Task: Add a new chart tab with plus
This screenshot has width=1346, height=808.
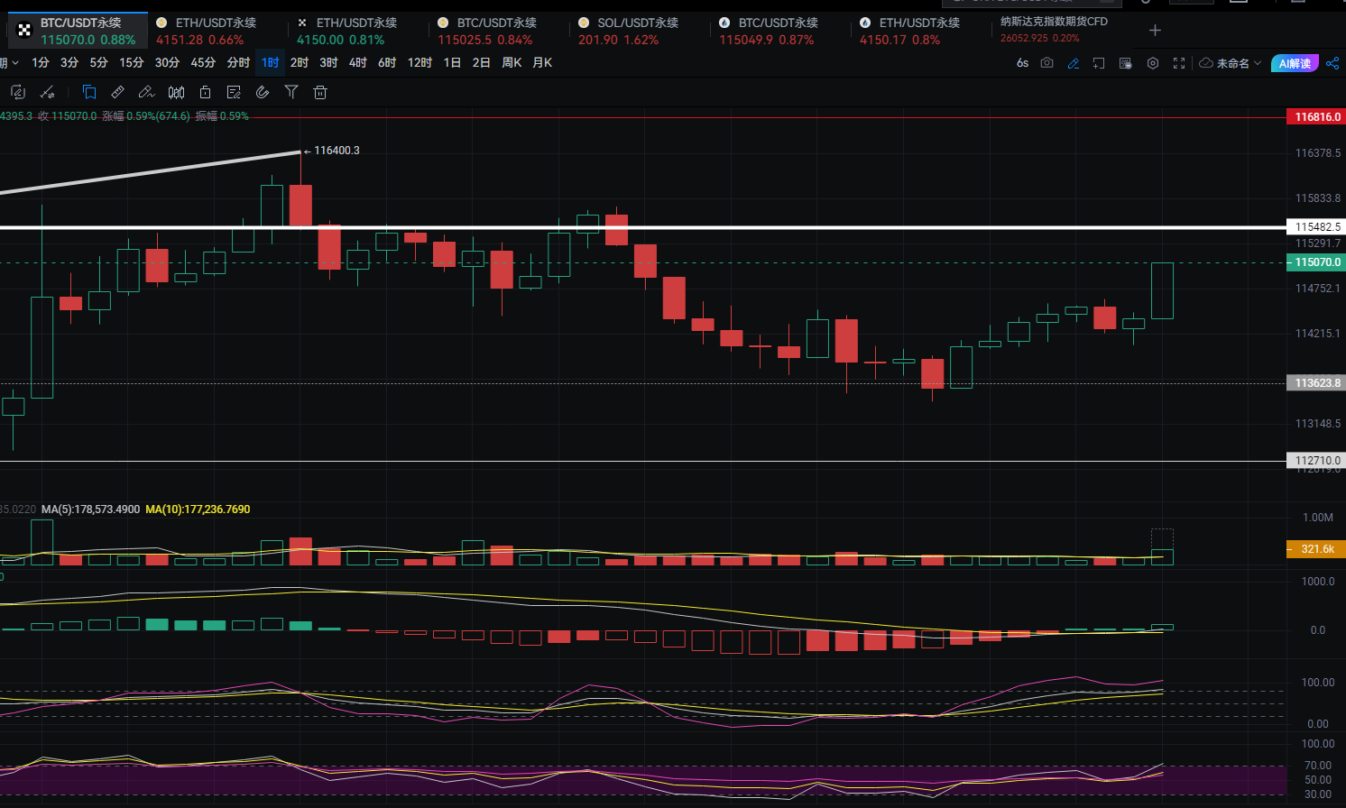Action: pos(1155,31)
